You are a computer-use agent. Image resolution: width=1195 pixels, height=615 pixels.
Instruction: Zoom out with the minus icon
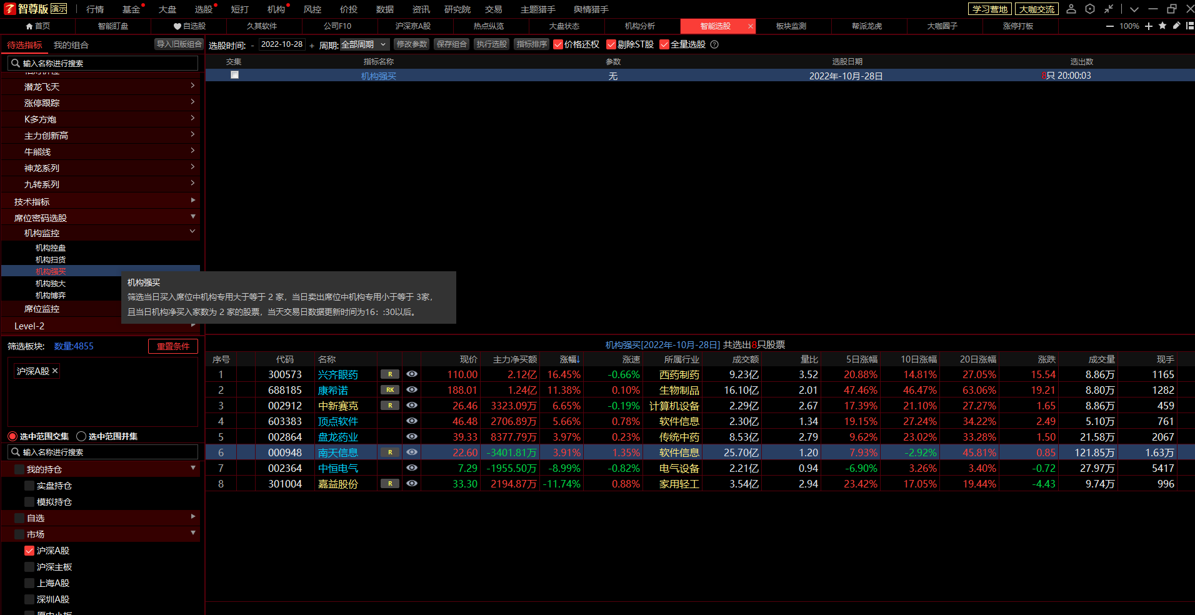(x=1110, y=26)
